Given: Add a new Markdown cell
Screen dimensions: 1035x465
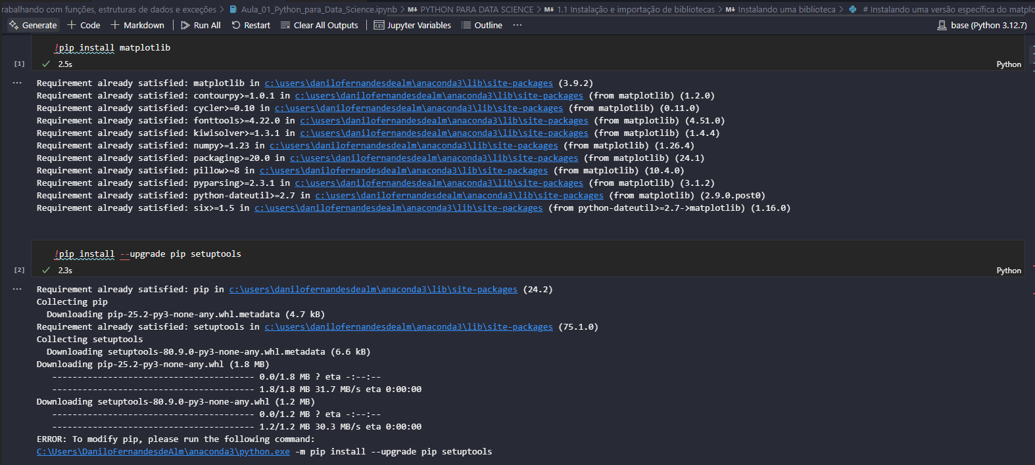Looking at the screenshot, I should (137, 25).
